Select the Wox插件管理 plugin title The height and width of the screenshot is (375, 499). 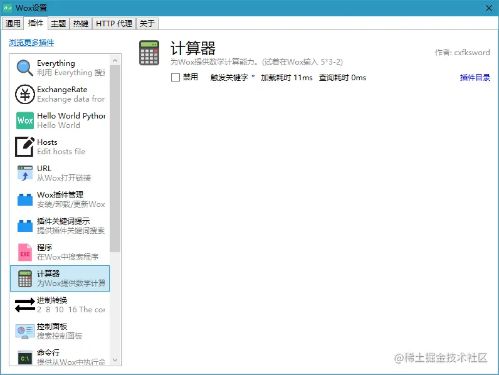(60, 194)
